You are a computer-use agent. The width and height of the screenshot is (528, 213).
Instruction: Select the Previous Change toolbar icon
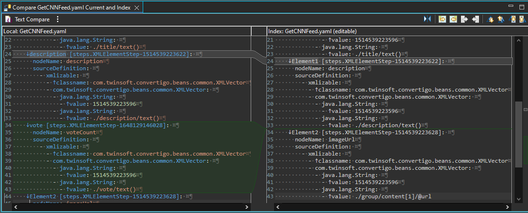tap(522, 19)
